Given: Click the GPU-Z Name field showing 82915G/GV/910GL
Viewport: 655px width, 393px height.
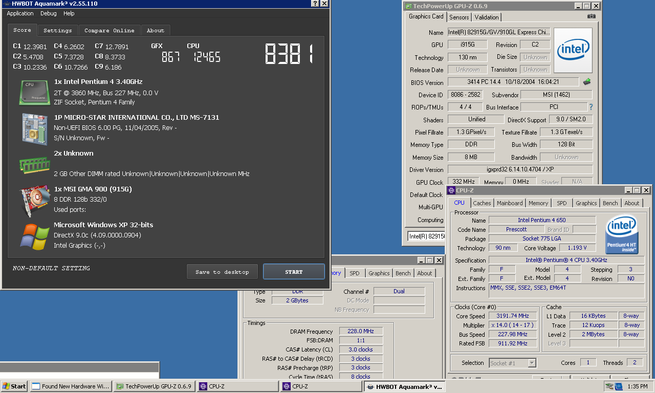Looking at the screenshot, I should [x=498, y=32].
